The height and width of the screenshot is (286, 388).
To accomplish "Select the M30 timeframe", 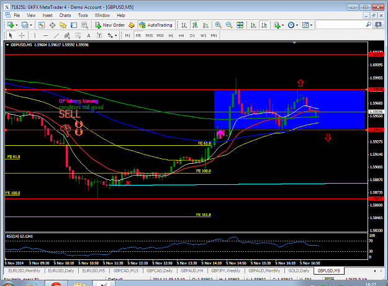I will click(x=160, y=35).
